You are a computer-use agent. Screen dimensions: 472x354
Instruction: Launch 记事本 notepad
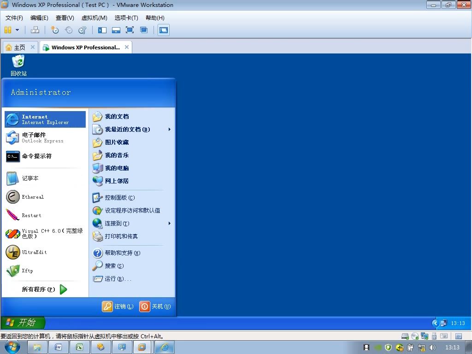tap(45, 178)
